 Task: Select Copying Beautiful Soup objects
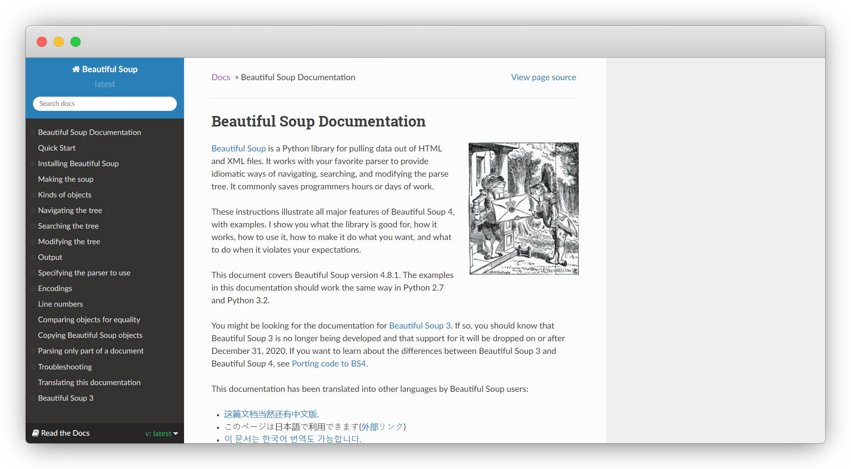pyautogui.click(x=90, y=335)
